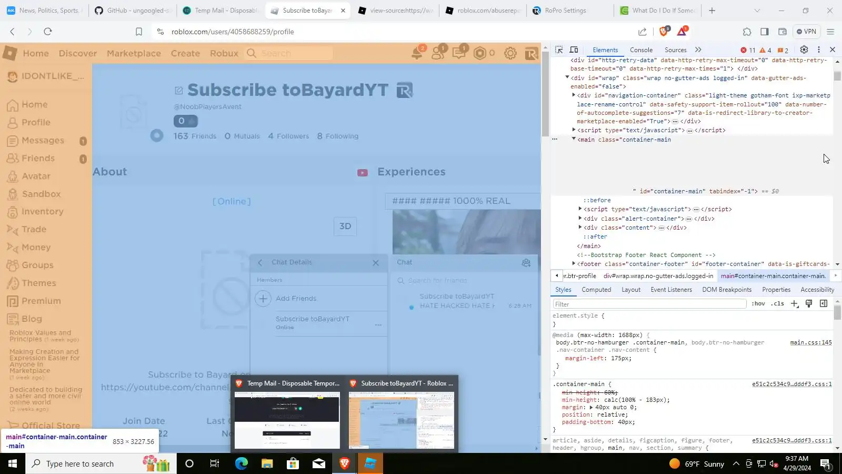Reload the Roblox profile page
This screenshot has width=842, height=474.
click(x=48, y=32)
